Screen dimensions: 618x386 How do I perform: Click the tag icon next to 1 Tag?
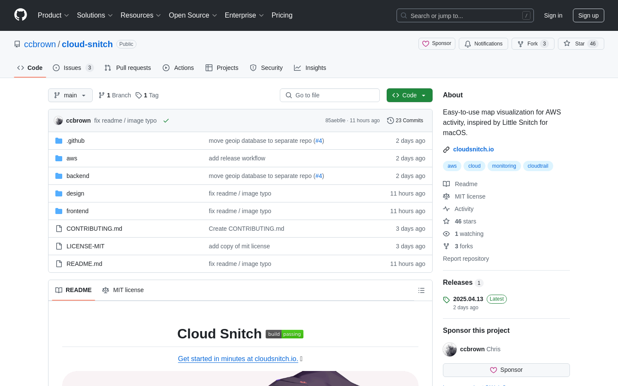point(139,95)
